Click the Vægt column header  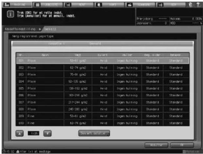[78, 55]
